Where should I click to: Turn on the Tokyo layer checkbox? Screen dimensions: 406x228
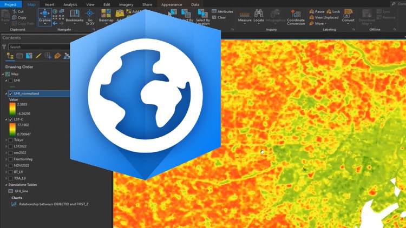[x=10, y=140]
